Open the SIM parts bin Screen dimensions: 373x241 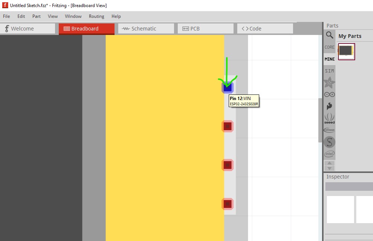[x=329, y=71]
